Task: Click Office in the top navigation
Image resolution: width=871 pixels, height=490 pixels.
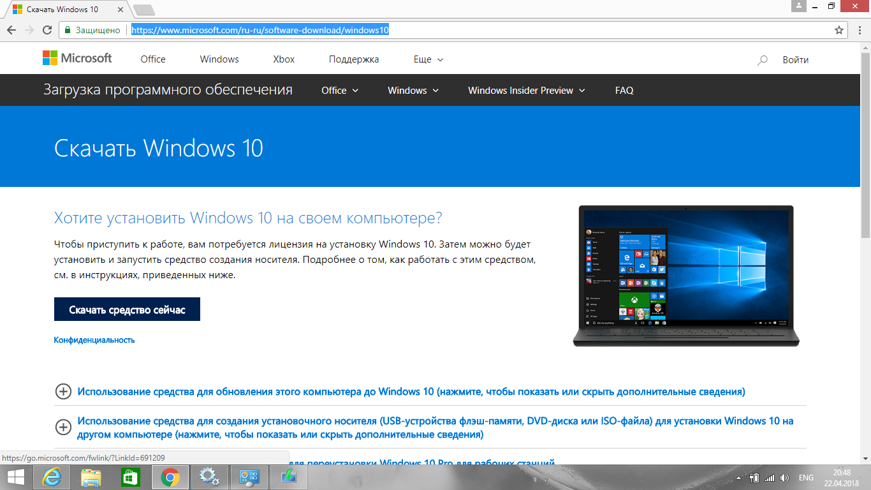Action: coord(153,59)
